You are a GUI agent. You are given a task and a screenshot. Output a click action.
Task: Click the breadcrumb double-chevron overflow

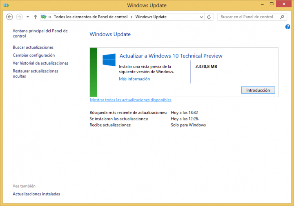(50, 17)
